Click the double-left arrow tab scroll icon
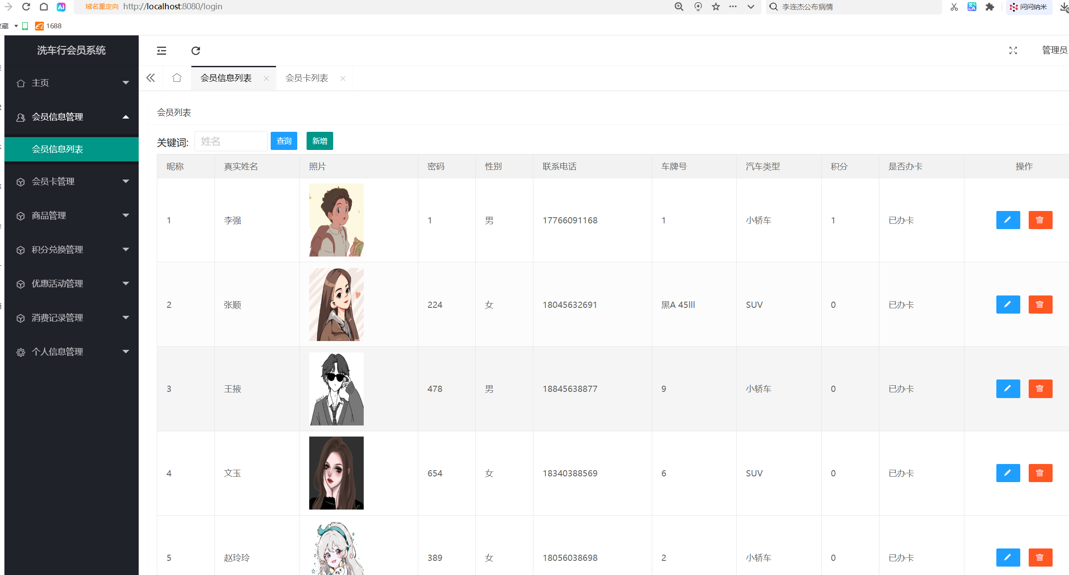 [x=151, y=78]
